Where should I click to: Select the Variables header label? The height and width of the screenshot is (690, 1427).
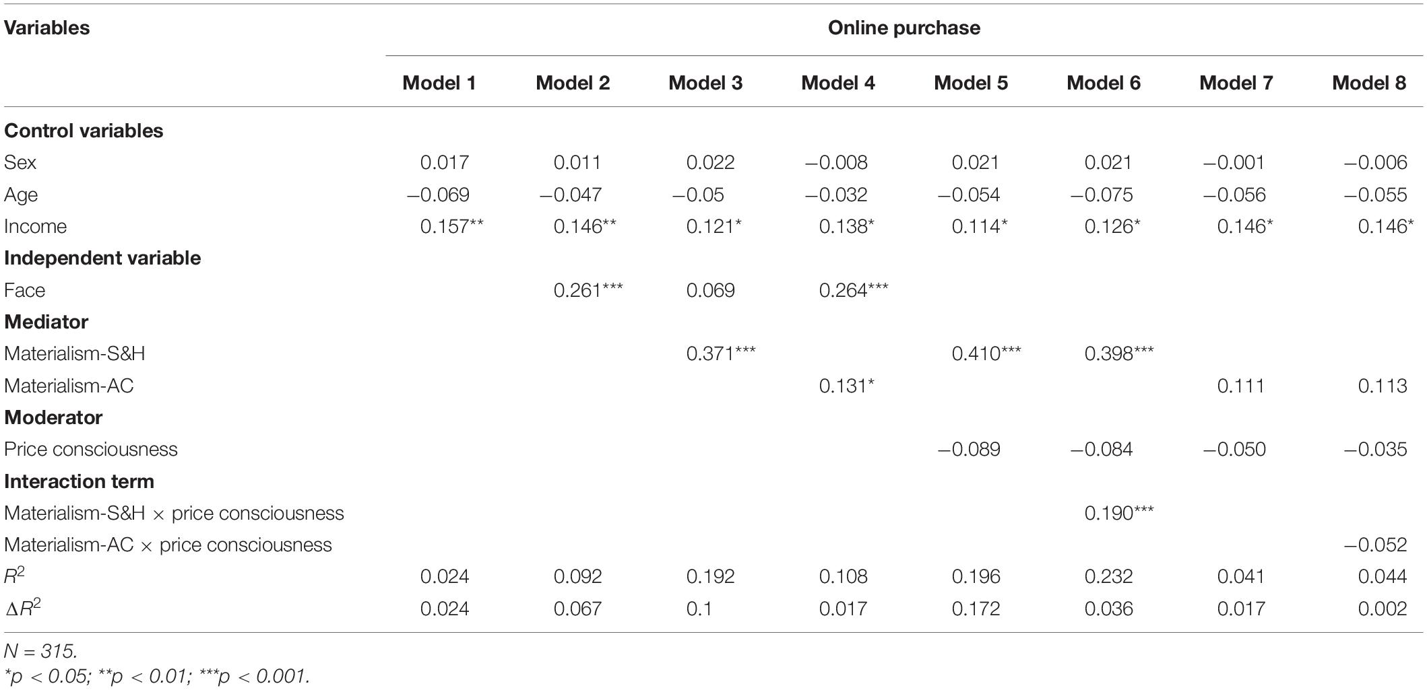47,28
